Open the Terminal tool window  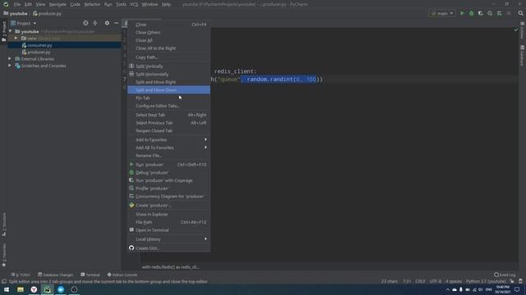[90, 275]
